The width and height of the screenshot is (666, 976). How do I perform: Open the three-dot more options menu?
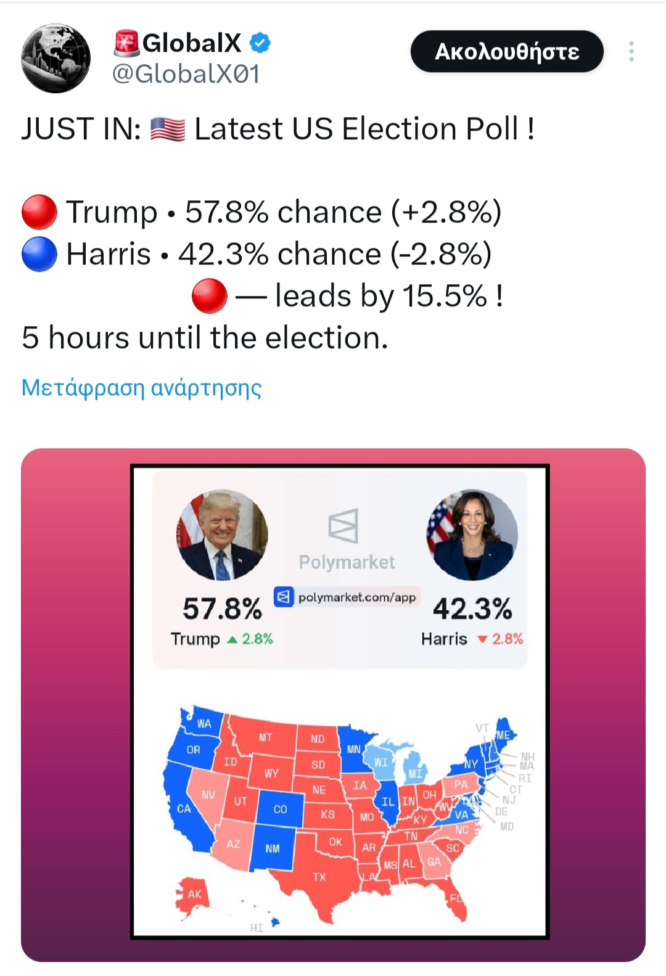tap(631, 51)
